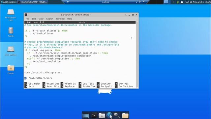Click the 'Where Is' nano shortcut label
The image size is (211, 119).
(x=70, y=84)
